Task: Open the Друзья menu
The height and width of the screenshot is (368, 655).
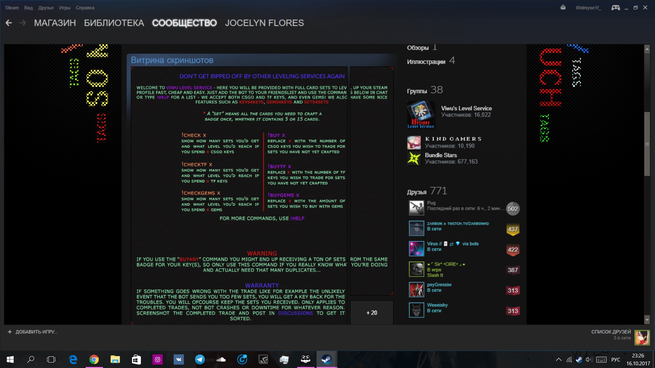Action: [x=46, y=7]
